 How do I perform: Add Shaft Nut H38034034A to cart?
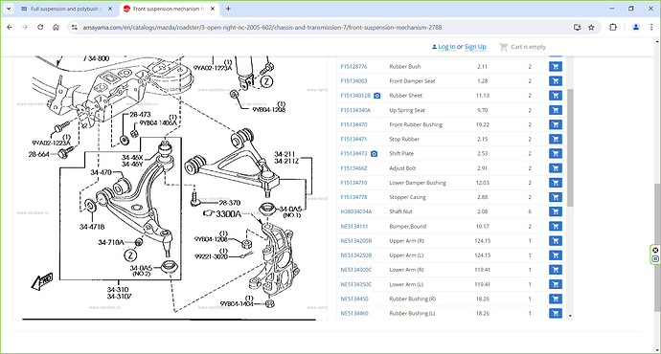[556, 211]
